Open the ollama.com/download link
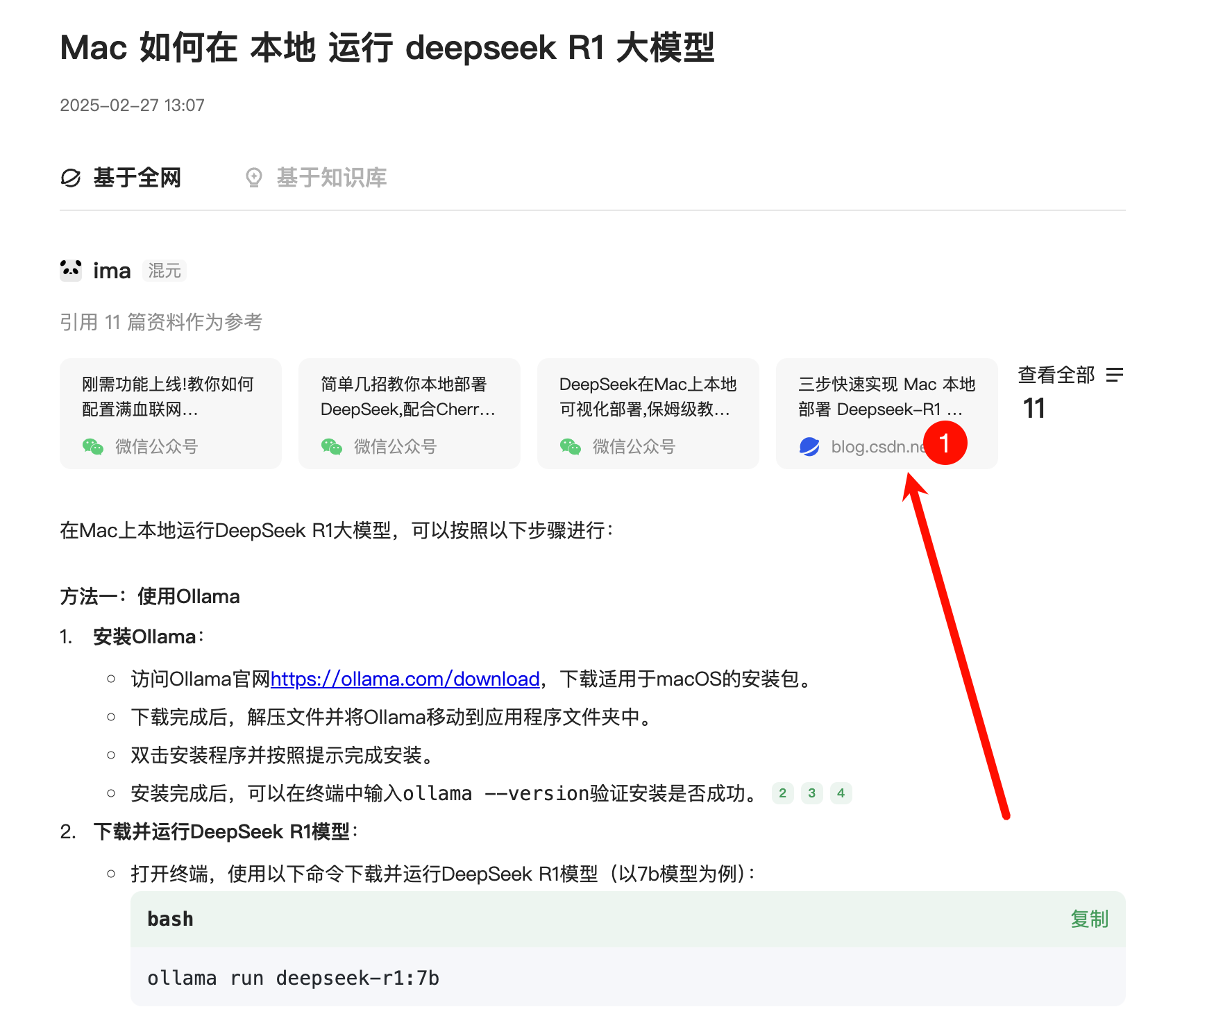Viewport: 1223px width, 1016px height. pyautogui.click(x=405, y=679)
